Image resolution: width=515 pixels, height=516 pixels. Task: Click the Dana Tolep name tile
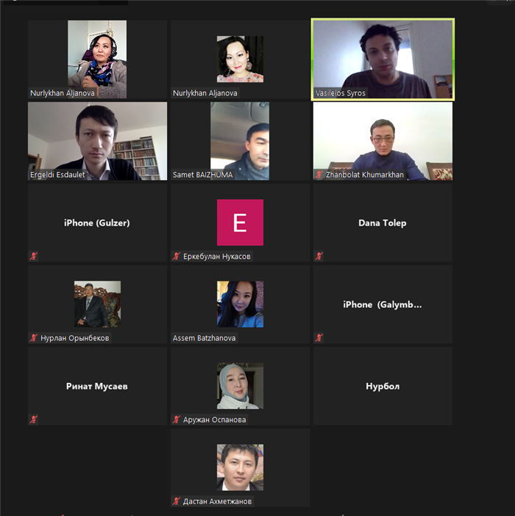click(383, 223)
